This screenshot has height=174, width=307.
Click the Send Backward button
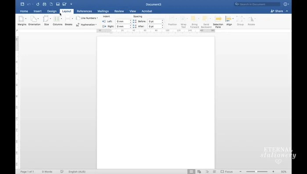[206, 22]
